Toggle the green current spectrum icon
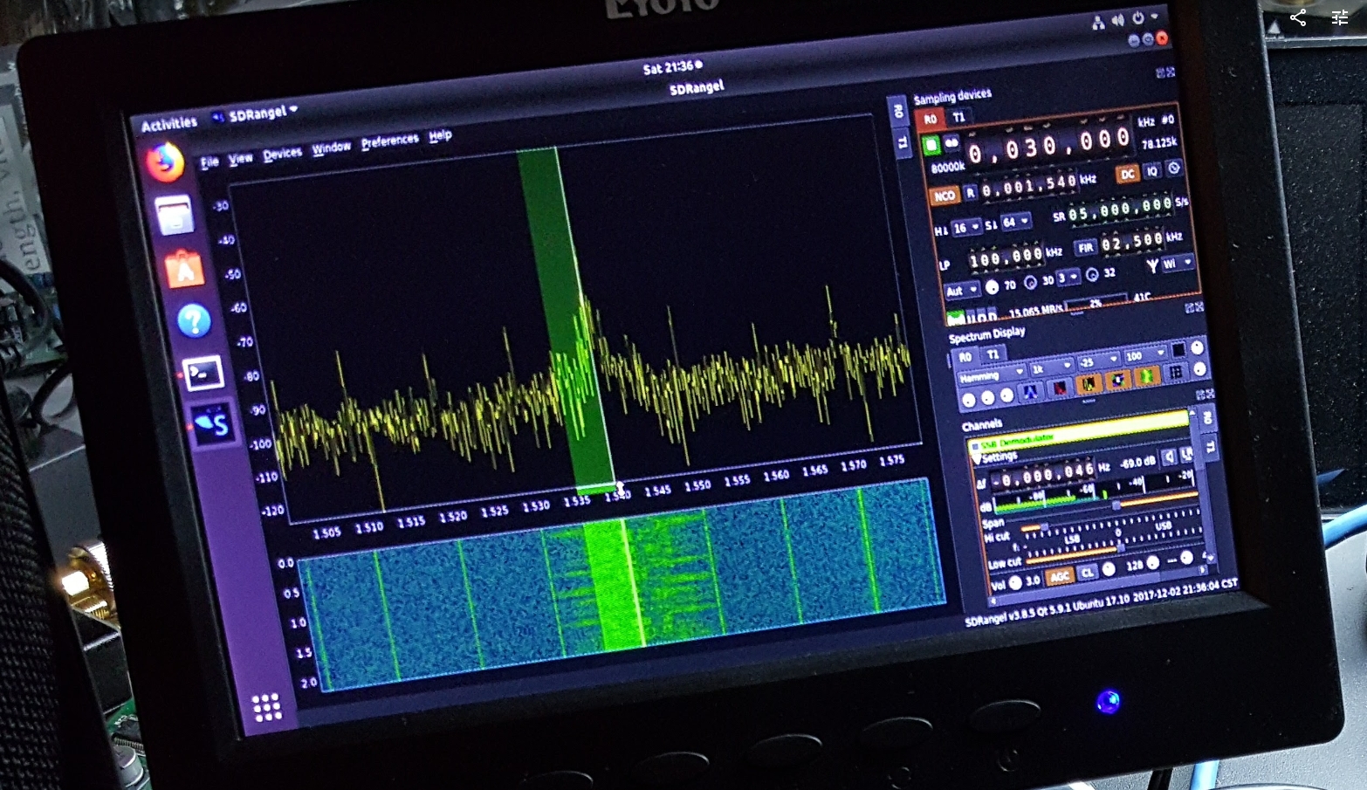Image resolution: width=1367 pixels, height=790 pixels. [1146, 376]
